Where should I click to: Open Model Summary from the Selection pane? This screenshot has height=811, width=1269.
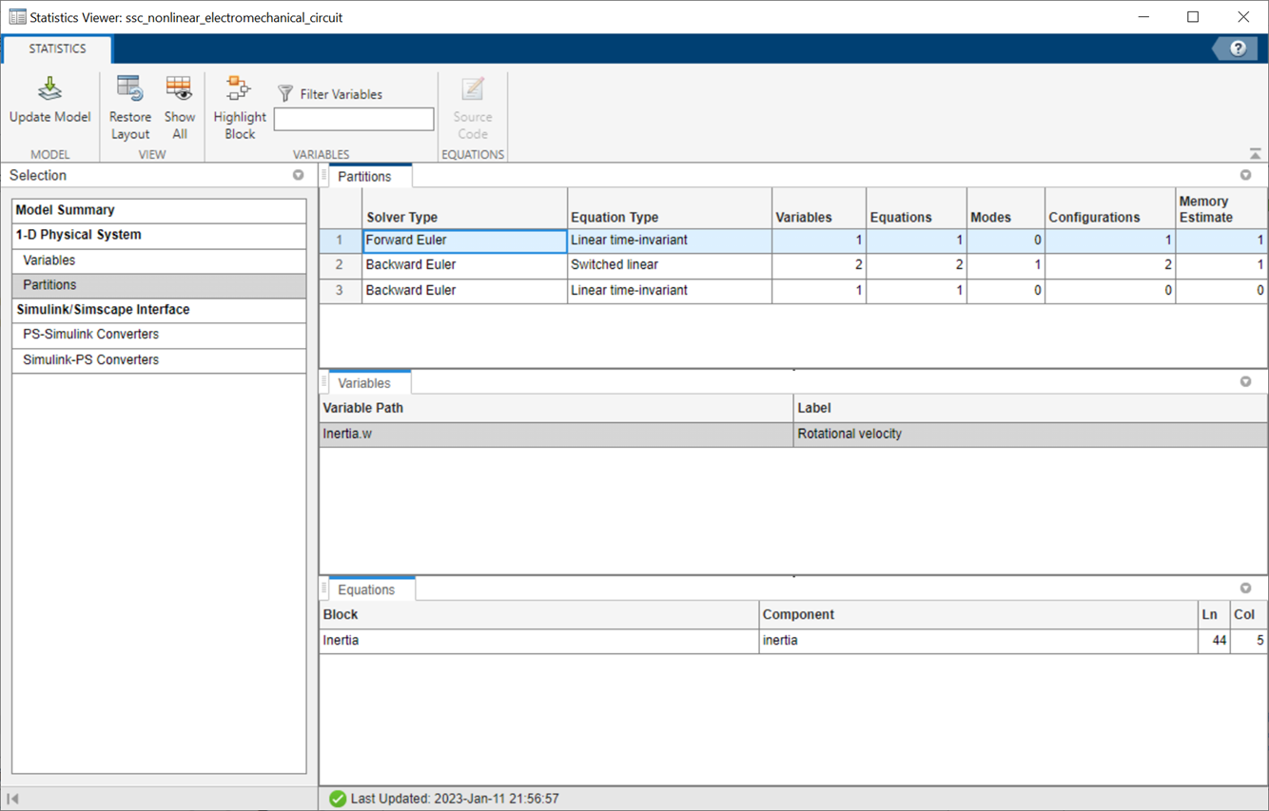click(x=158, y=209)
